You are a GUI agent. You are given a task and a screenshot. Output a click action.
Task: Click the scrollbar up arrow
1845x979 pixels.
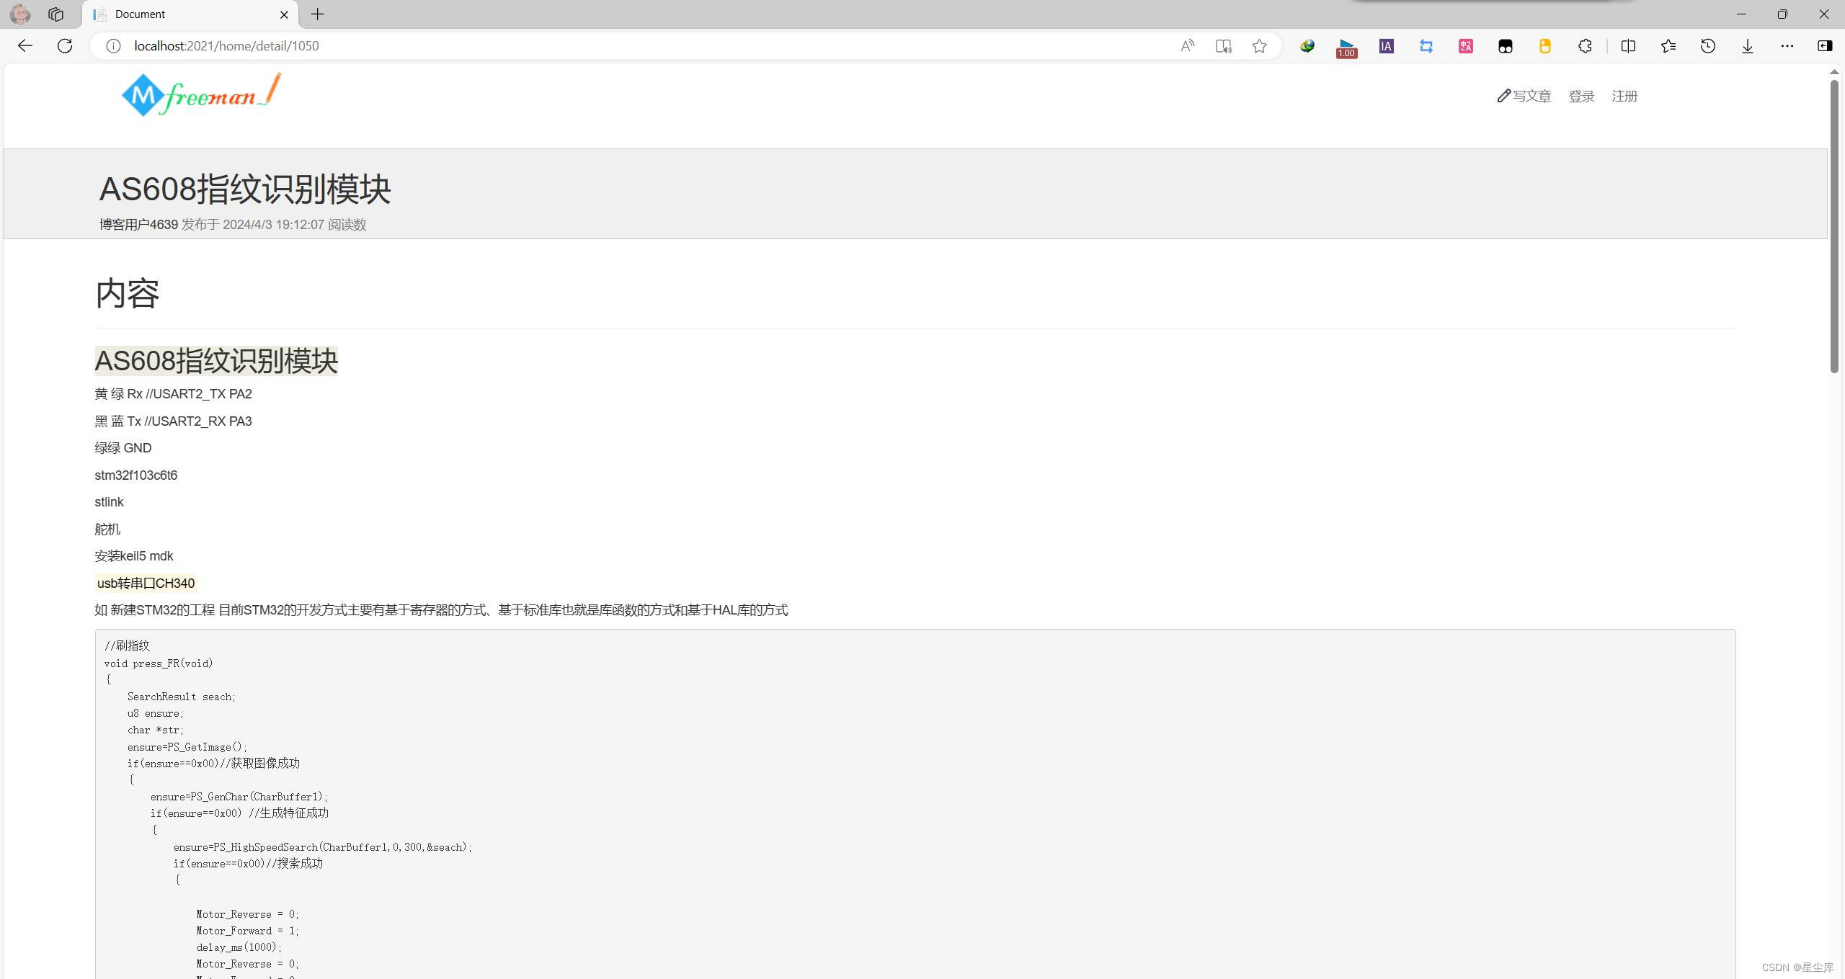(x=1834, y=71)
